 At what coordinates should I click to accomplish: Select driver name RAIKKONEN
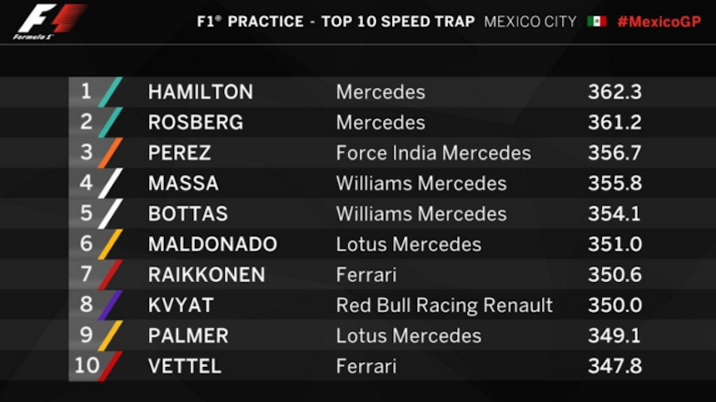(x=206, y=275)
